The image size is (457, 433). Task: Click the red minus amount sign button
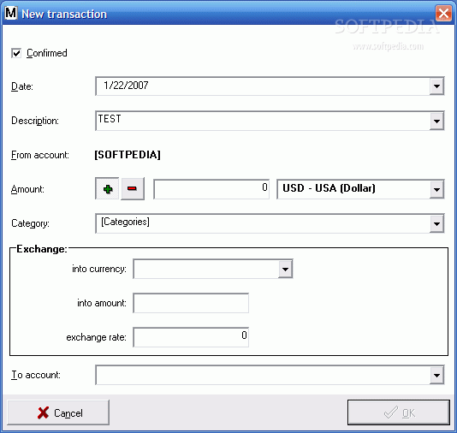tap(133, 189)
